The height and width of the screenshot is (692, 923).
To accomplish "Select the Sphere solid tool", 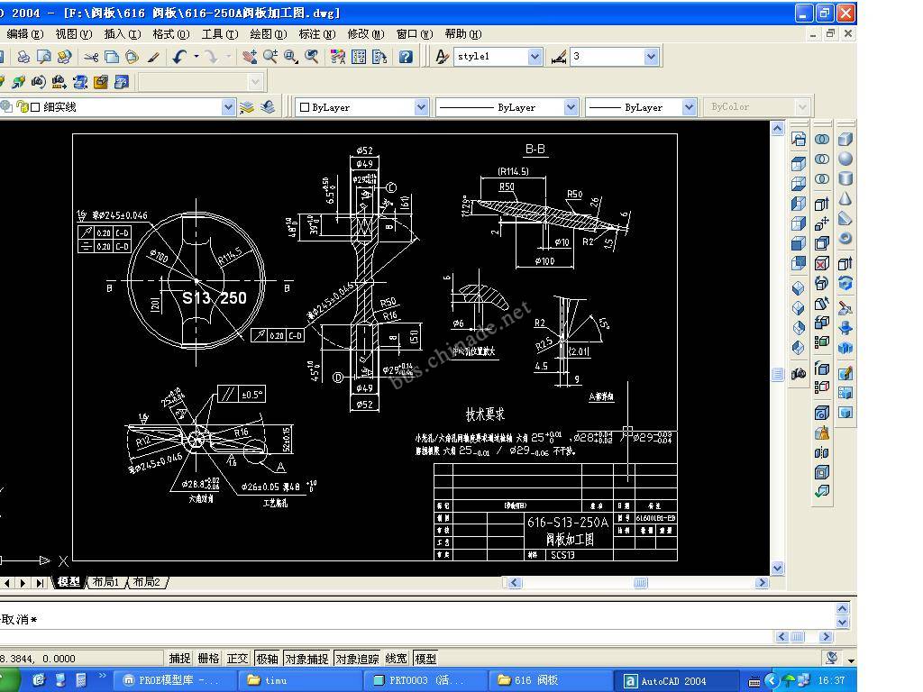I will click(x=845, y=159).
